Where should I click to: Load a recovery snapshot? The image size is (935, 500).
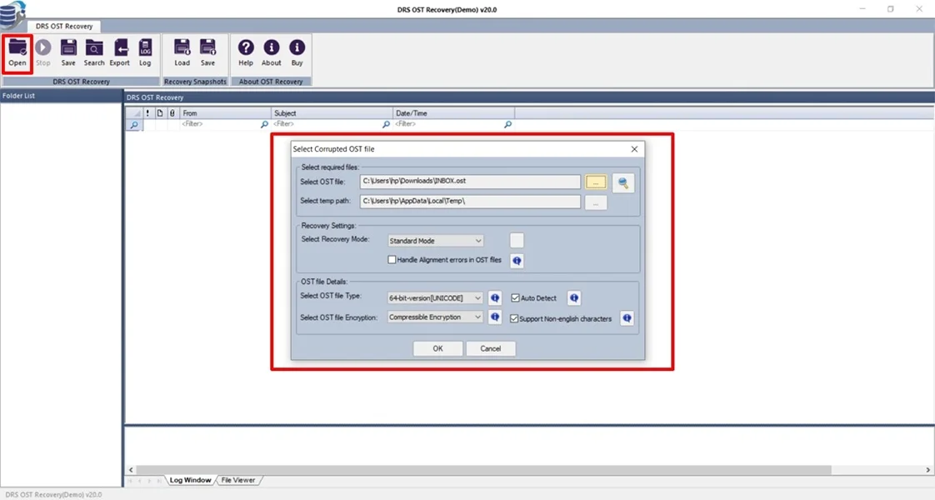coord(182,53)
